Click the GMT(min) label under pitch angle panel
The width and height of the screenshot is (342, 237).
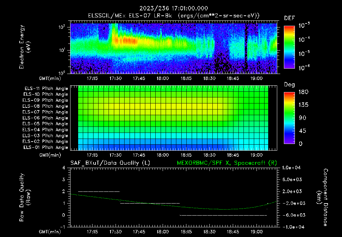(x=50, y=155)
